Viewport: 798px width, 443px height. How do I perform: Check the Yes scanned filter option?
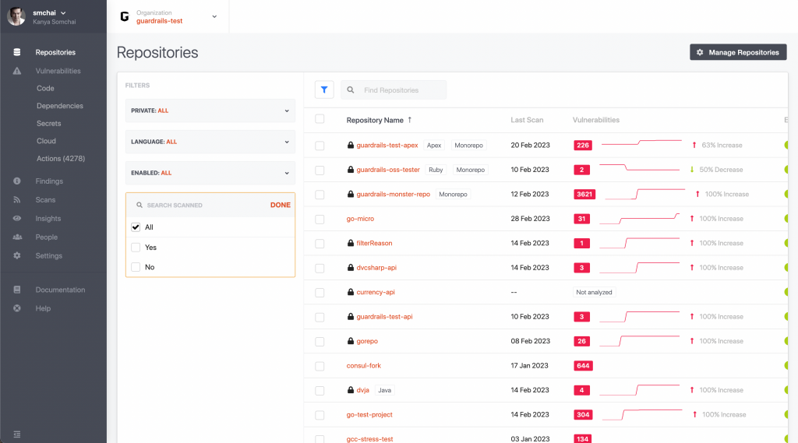[x=136, y=247]
